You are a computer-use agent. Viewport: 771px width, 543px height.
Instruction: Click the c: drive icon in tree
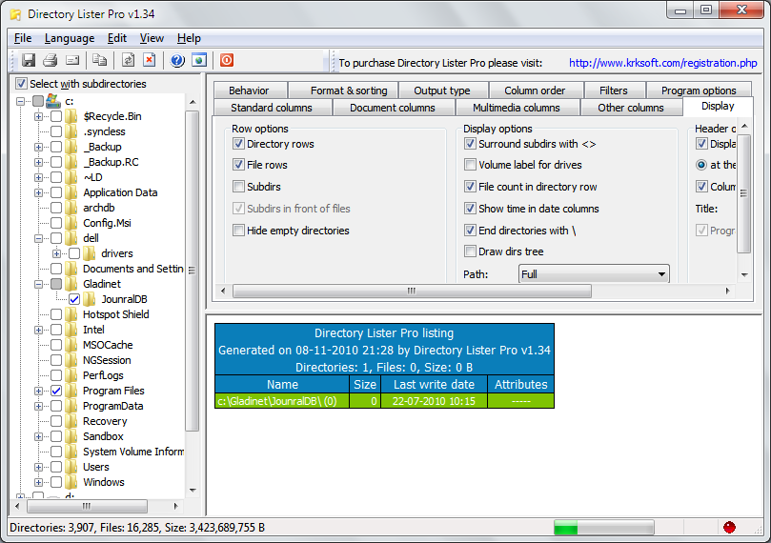click(x=52, y=101)
